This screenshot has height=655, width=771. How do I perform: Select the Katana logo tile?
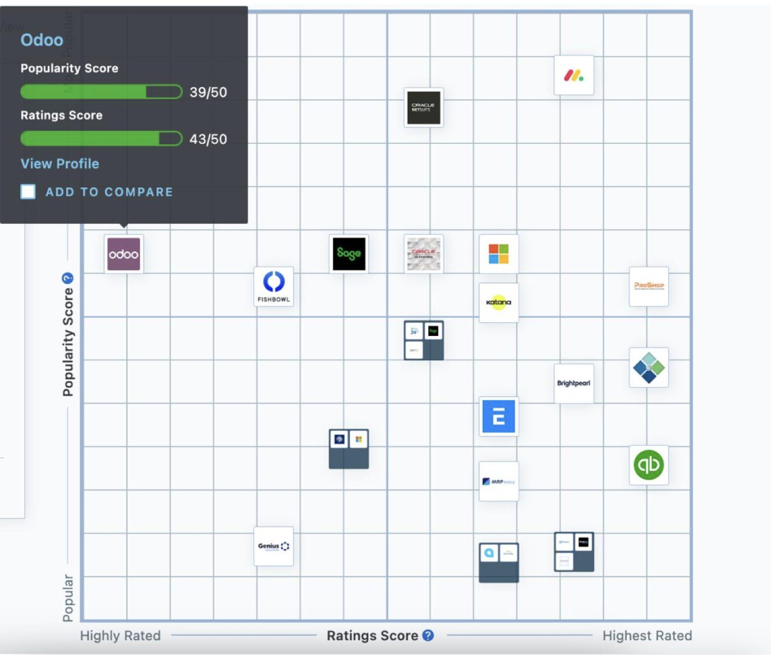(x=499, y=302)
